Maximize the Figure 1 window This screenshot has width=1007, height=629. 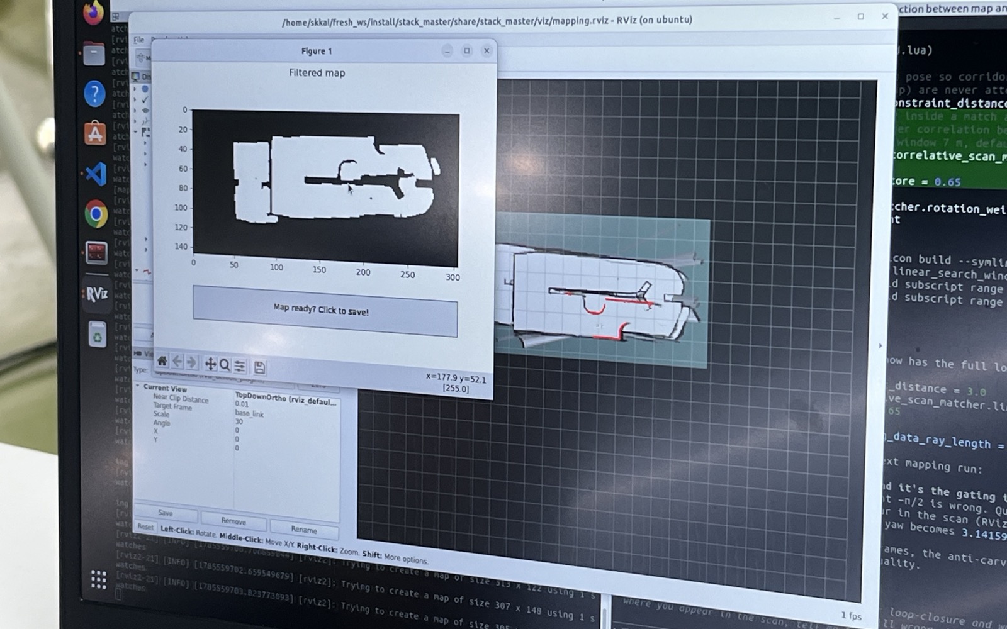click(x=466, y=50)
